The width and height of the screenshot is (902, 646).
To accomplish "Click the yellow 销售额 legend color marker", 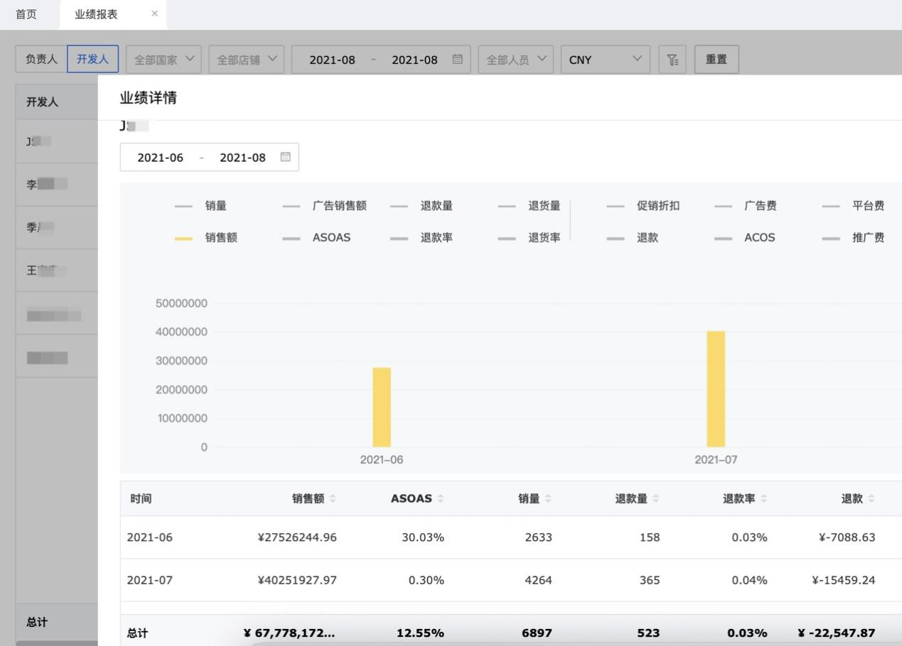I will click(x=184, y=238).
